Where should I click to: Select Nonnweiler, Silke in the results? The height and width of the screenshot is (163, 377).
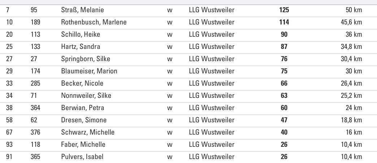pos(86,96)
